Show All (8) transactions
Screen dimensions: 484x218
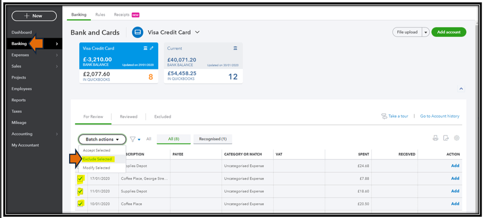click(174, 139)
